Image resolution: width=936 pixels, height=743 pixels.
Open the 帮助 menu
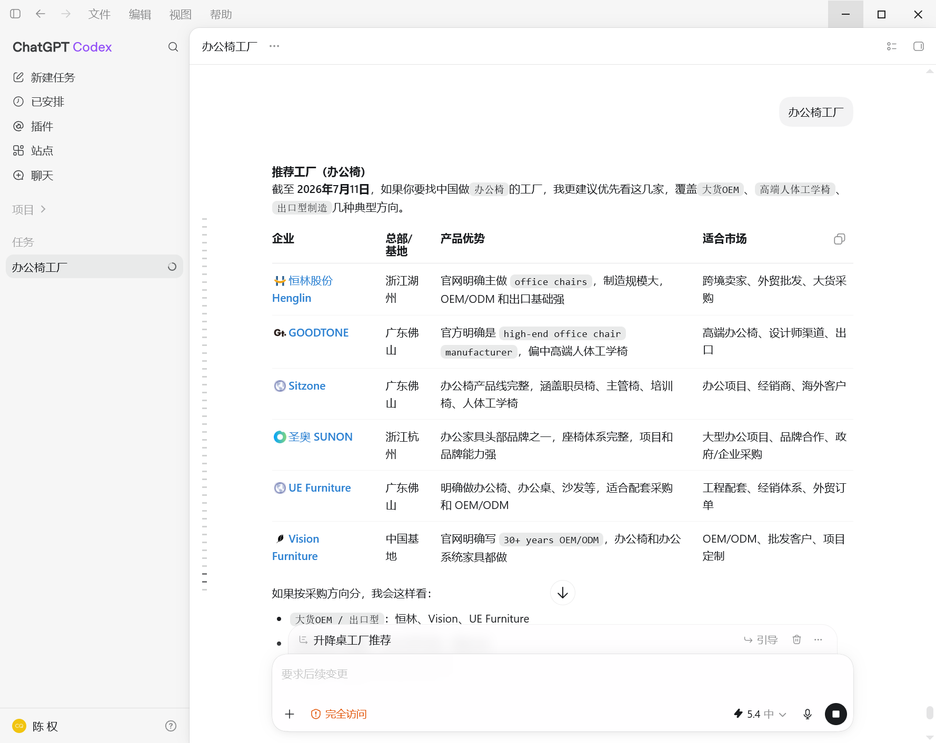(221, 15)
